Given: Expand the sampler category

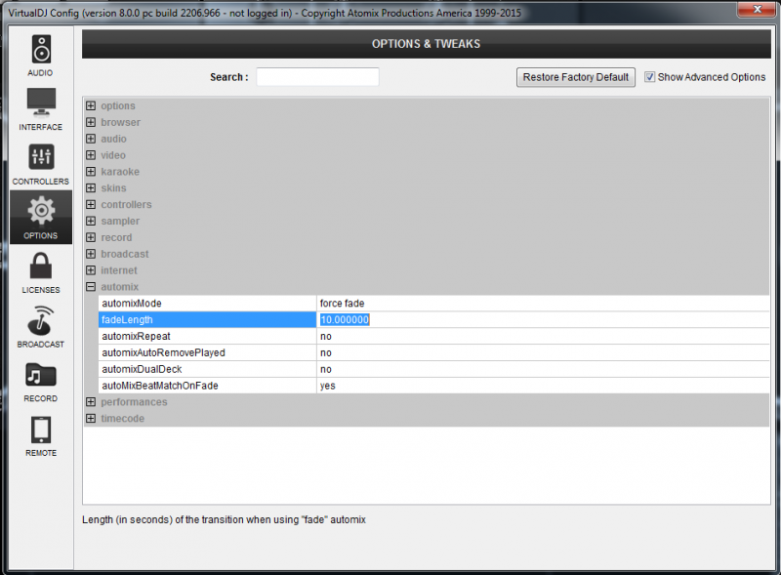Looking at the screenshot, I should tap(91, 221).
